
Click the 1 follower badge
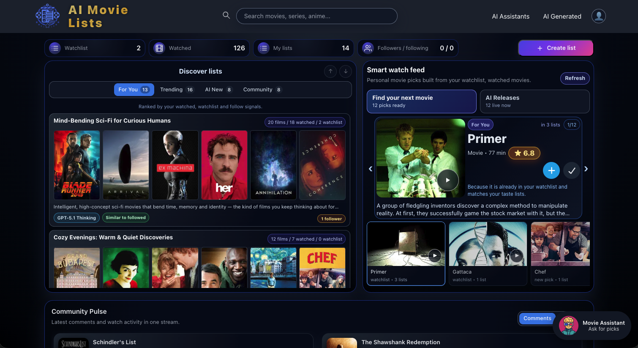coord(331,219)
